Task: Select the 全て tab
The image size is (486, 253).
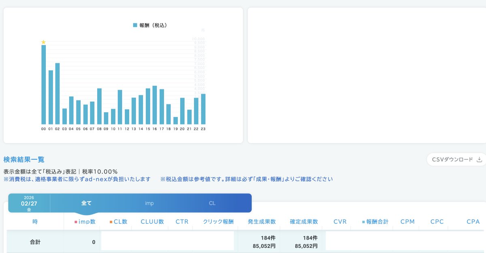Action: click(x=86, y=203)
